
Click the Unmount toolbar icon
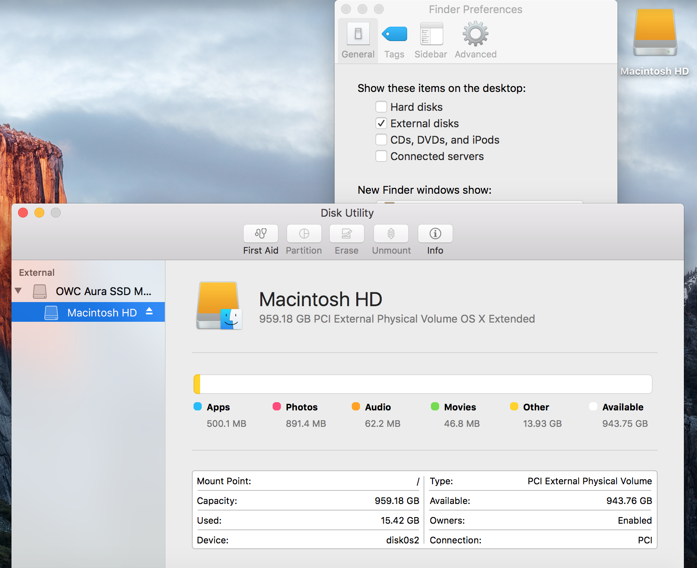(x=391, y=234)
